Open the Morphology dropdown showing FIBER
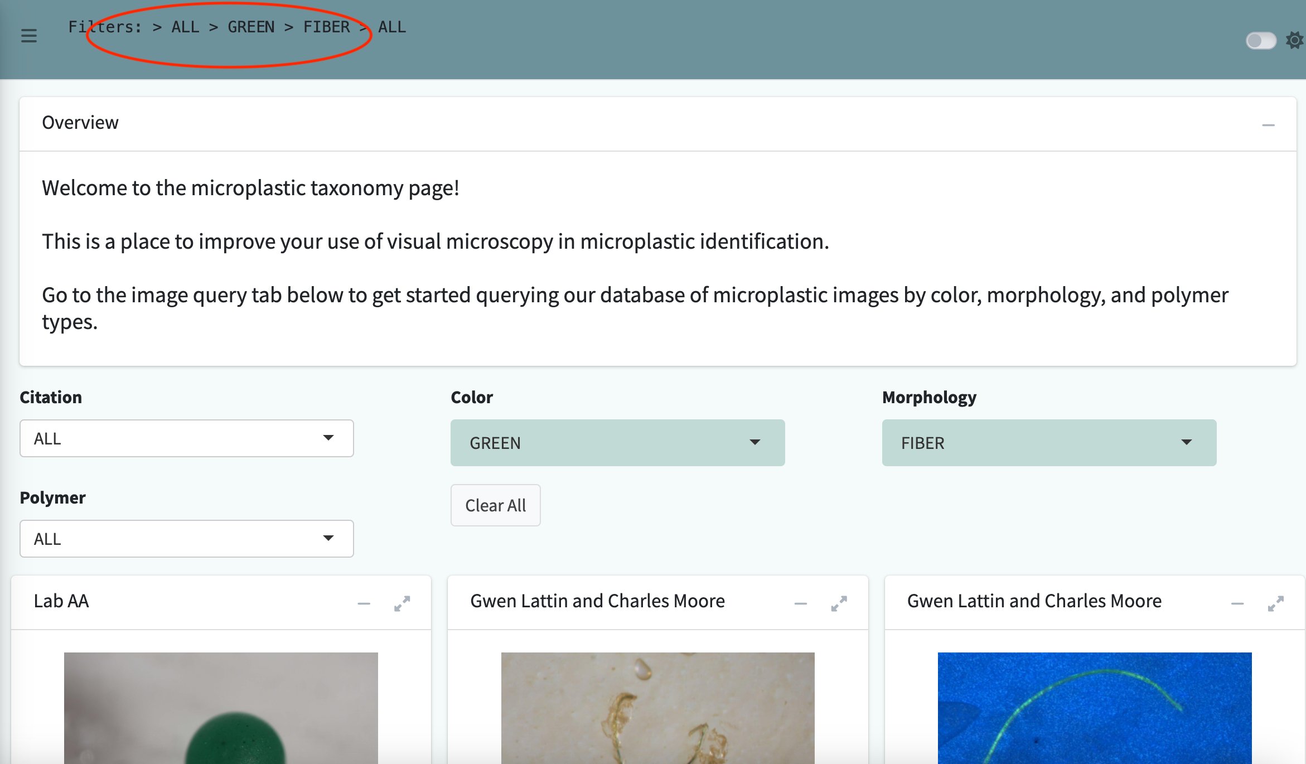Viewport: 1306px width, 764px height. pyautogui.click(x=1049, y=443)
